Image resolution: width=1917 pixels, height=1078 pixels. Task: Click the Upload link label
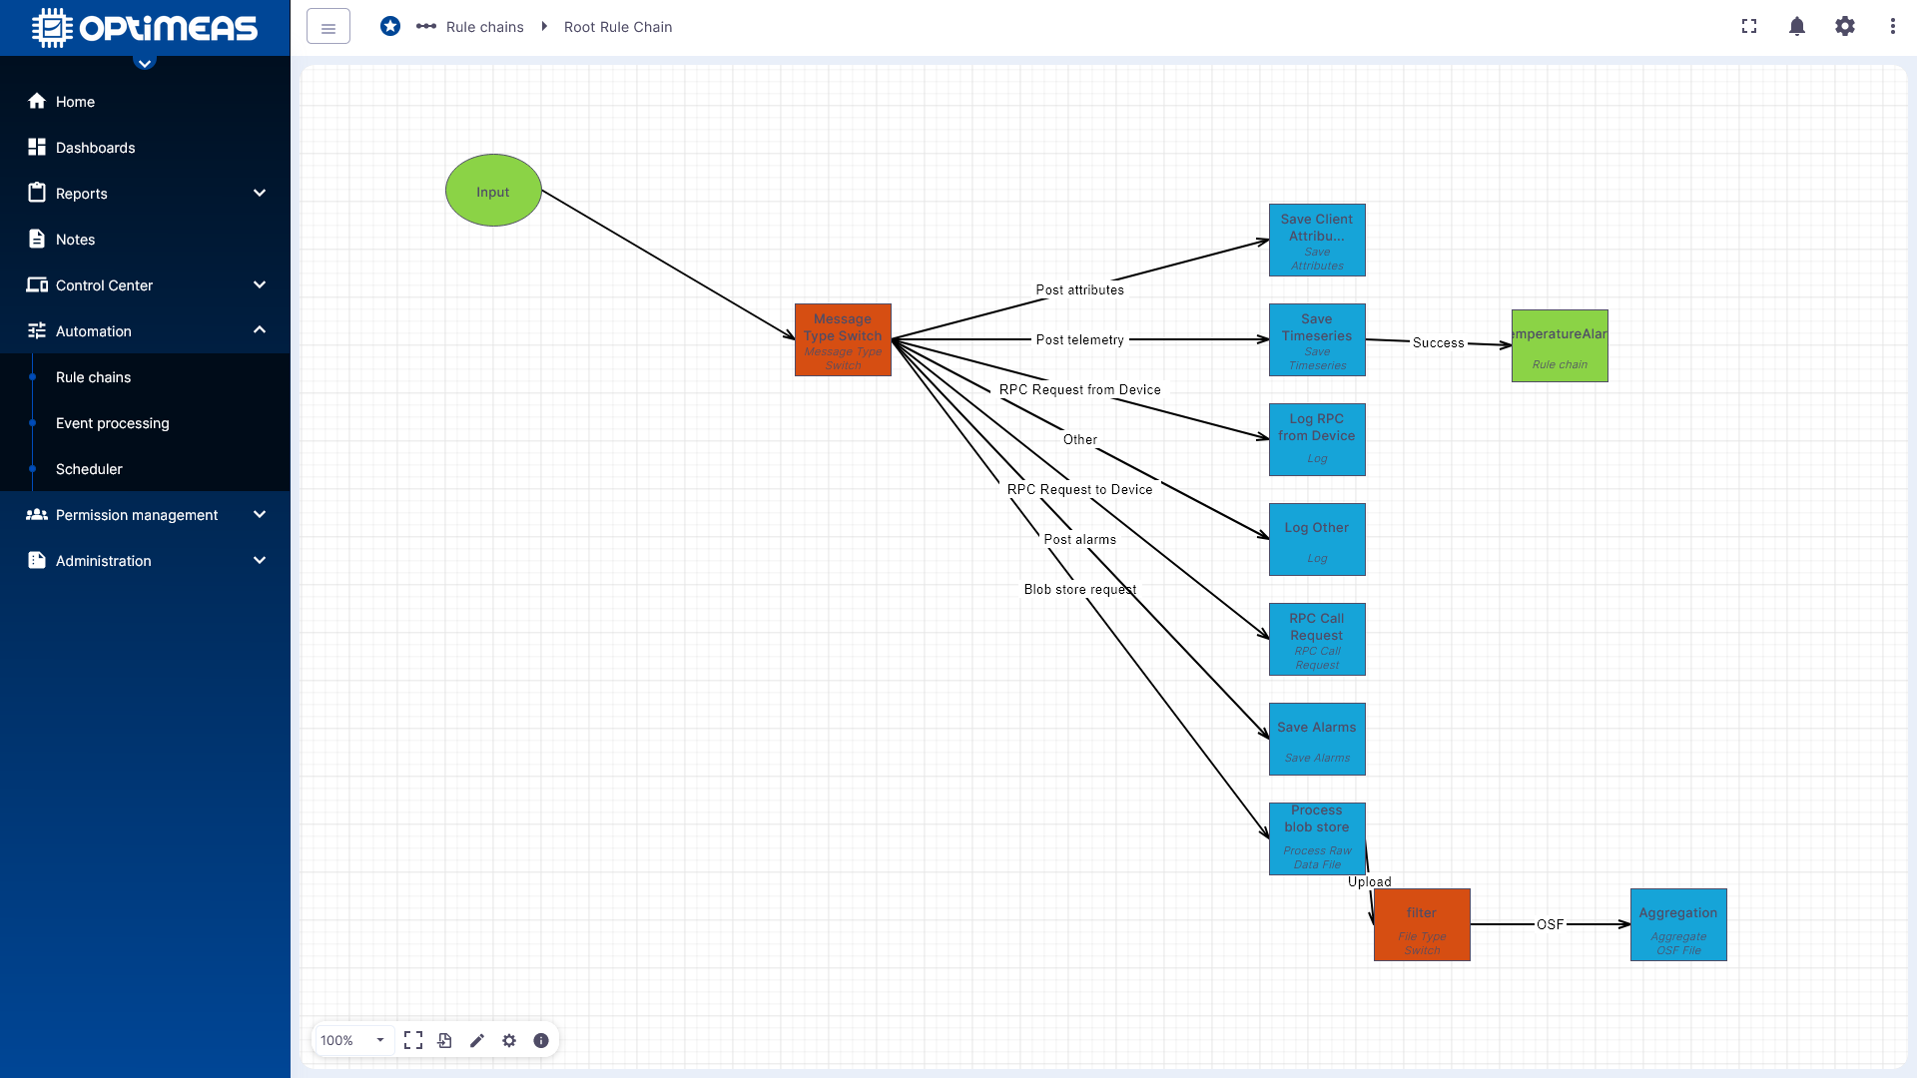coord(1369,881)
